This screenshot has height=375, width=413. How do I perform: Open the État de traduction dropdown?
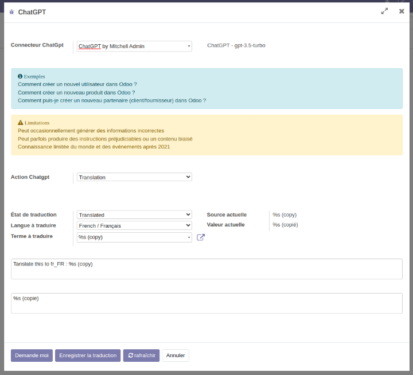coord(134,215)
